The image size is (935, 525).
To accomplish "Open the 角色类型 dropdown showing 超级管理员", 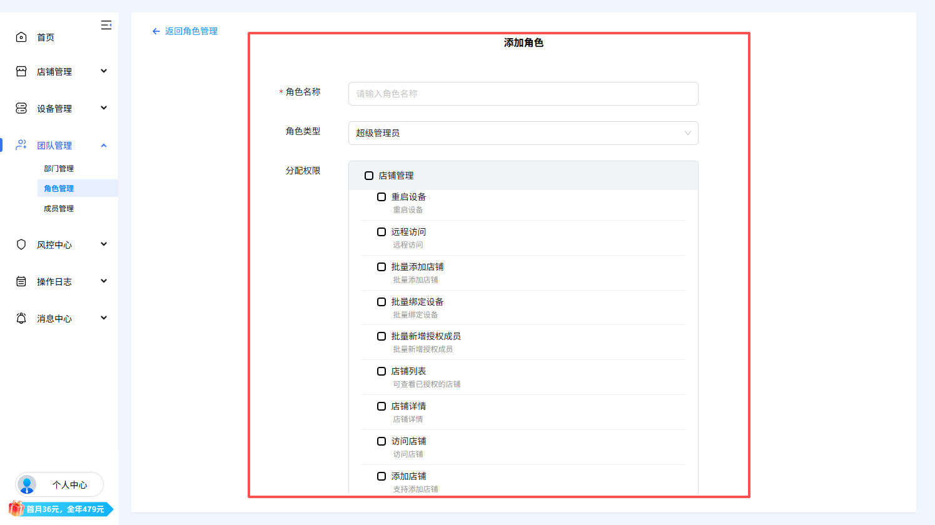I will (523, 132).
